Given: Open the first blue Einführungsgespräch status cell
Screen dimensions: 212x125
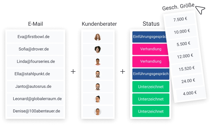Looking at the screenshot, I should coord(149,37).
